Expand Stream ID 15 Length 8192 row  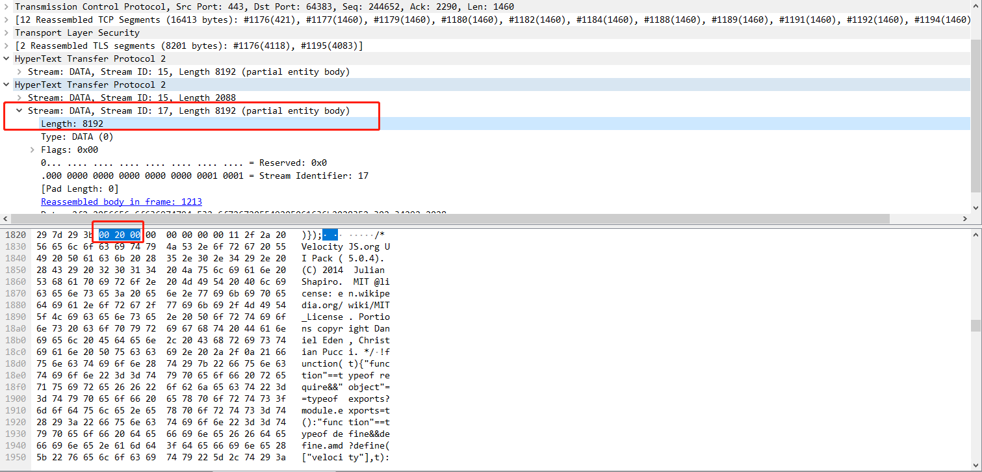click(x=20, y=72)
